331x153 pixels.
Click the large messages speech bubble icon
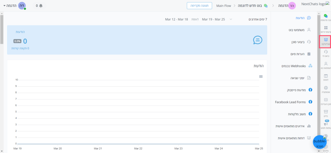[x=258, y=40]
